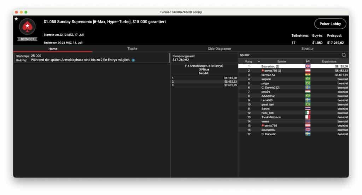
Task: Click the BEENDET status badge
Action: pos(27,39)
